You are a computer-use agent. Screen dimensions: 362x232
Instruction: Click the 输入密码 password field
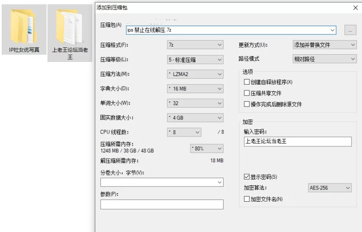click(x=298, y=141)
